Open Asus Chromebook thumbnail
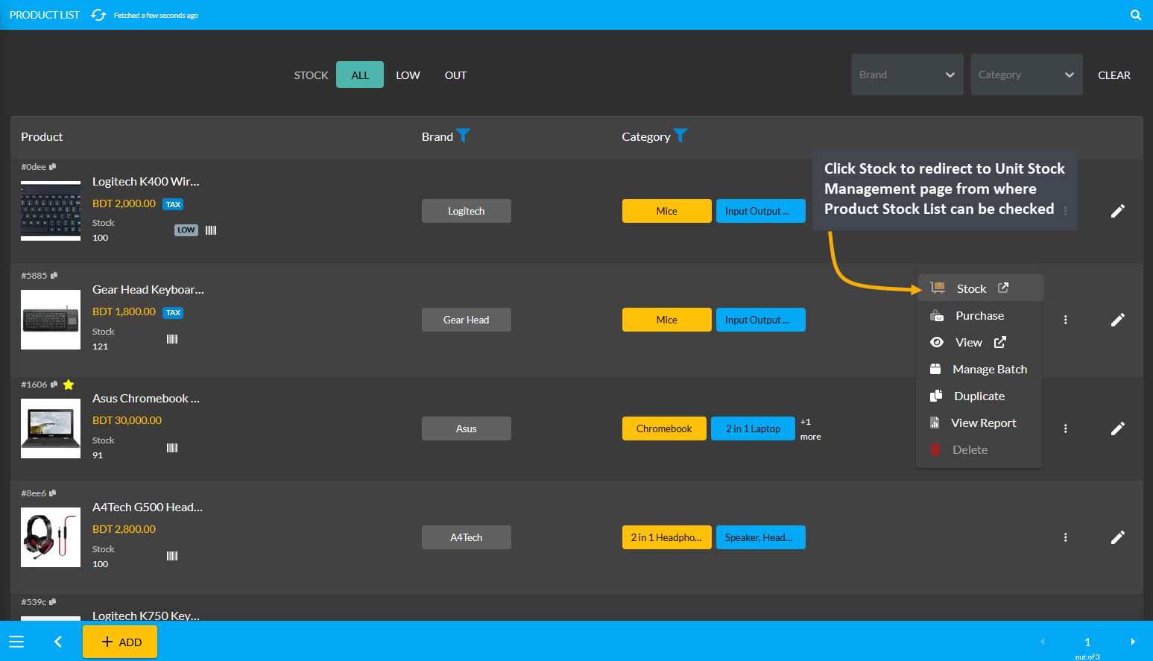The width and height of the screenshot is (1153, 661). pyautogui.click(x=51, y=428)
